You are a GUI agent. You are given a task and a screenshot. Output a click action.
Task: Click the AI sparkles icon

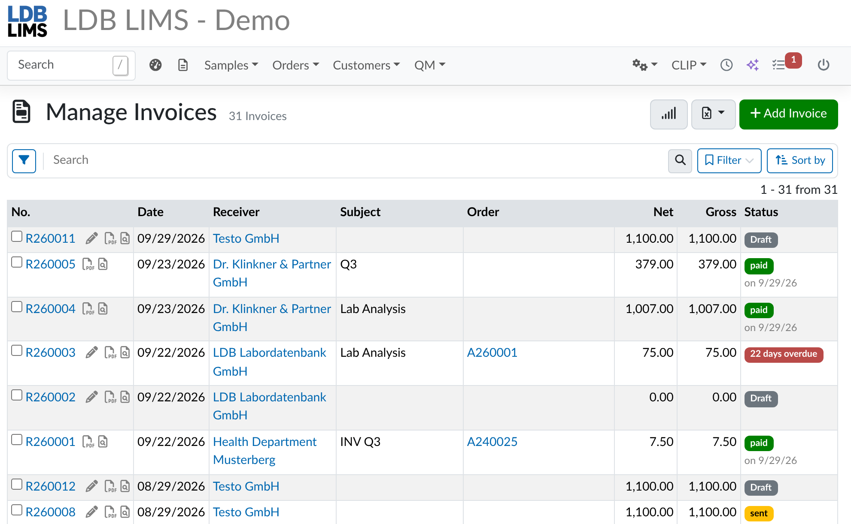(x=753, y=65)
